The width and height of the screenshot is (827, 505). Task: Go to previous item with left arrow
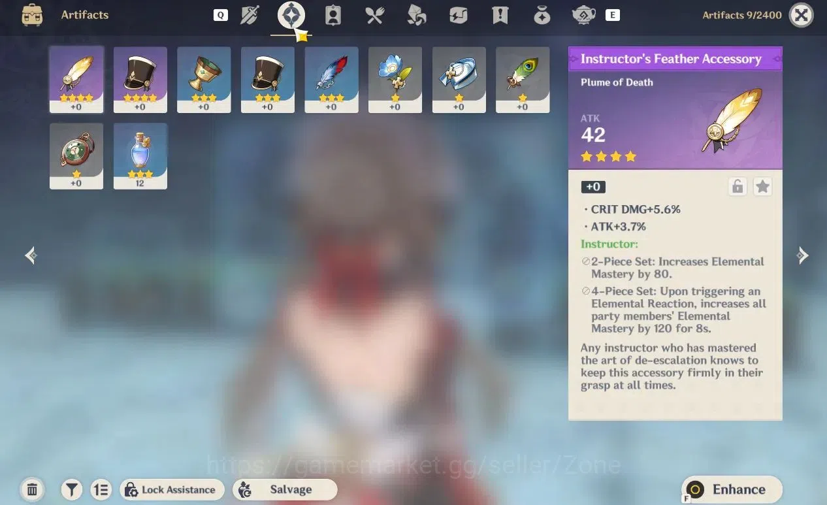[31, 255]
